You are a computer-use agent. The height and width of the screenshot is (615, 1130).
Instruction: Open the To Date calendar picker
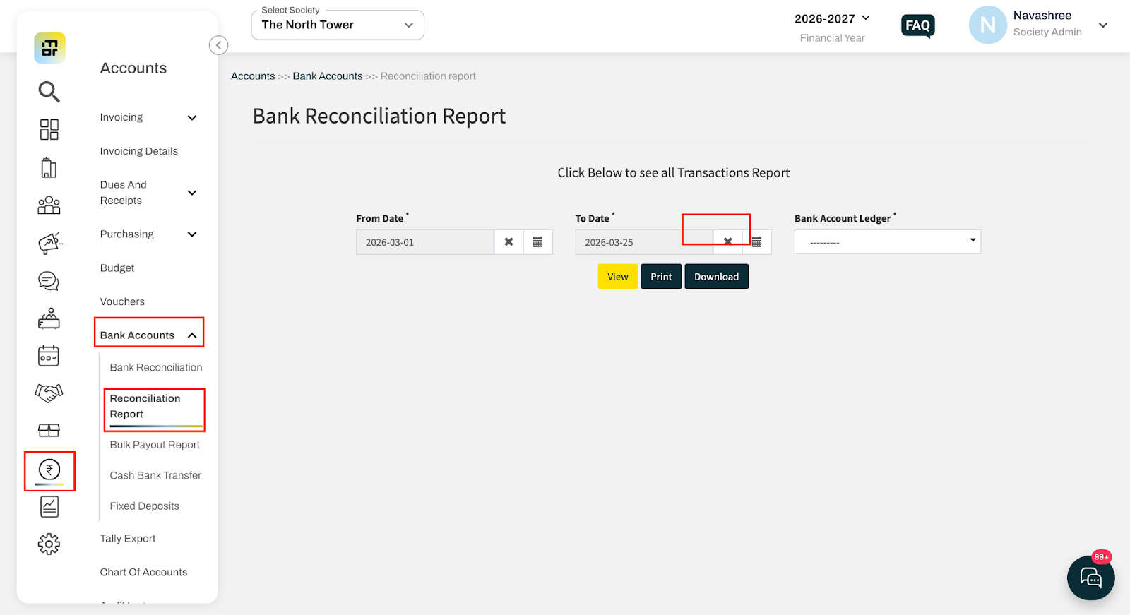click(757, 242)
